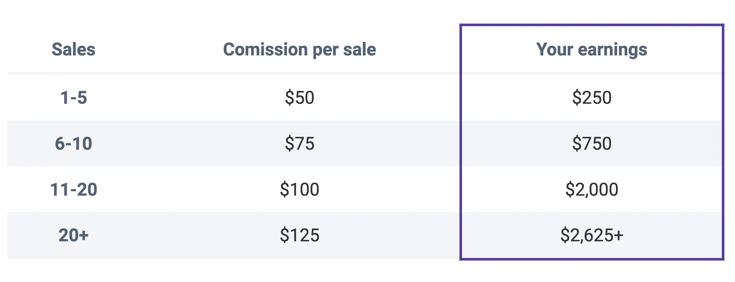Click the $750 earnings value
Screen dimensions: 735x282
592,143
